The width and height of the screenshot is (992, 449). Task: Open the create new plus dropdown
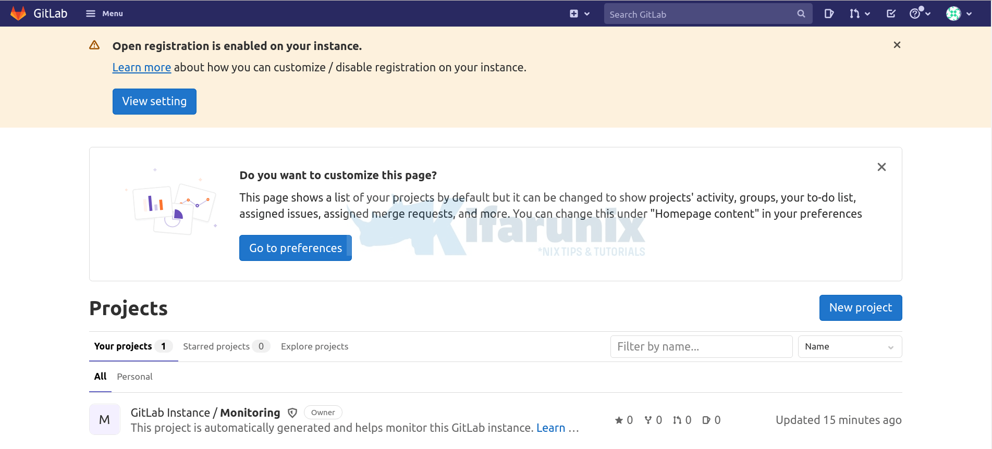579,14
